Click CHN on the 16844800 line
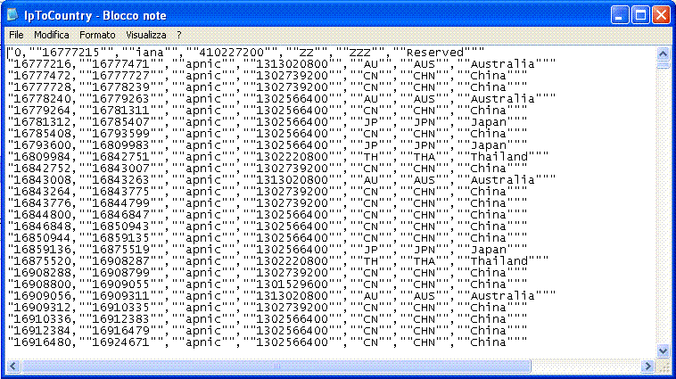Screen dimensions: 676x379 (425, 215)
